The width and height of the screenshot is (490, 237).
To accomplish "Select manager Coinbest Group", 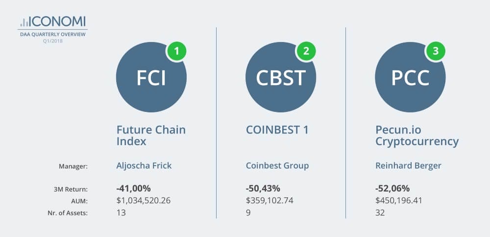I will [x=277, y=166].
